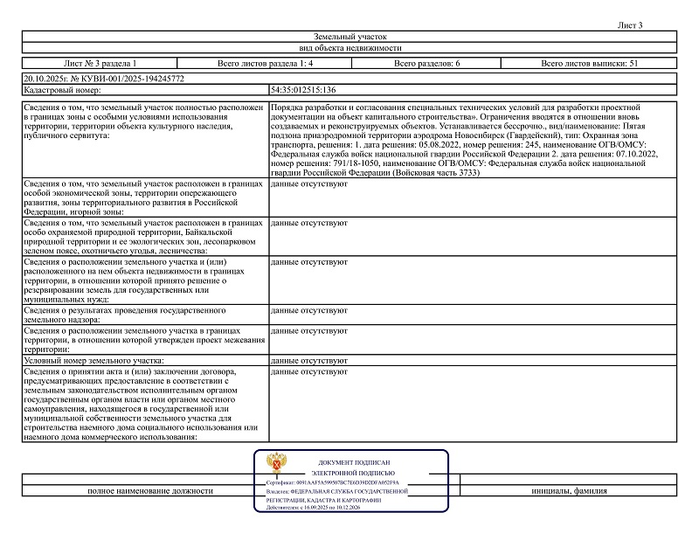Viewport: 699px width, 540px height.
Task: Click the "Лист 3" page label at top right
Action: pos(629,25)
